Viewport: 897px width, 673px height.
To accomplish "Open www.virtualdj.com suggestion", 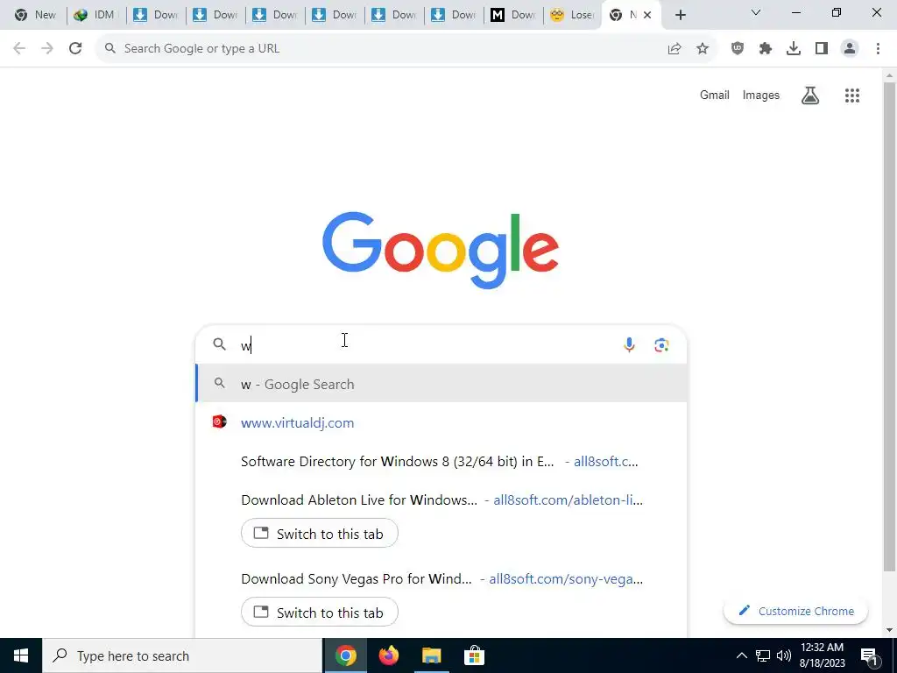I will [441, 423].
